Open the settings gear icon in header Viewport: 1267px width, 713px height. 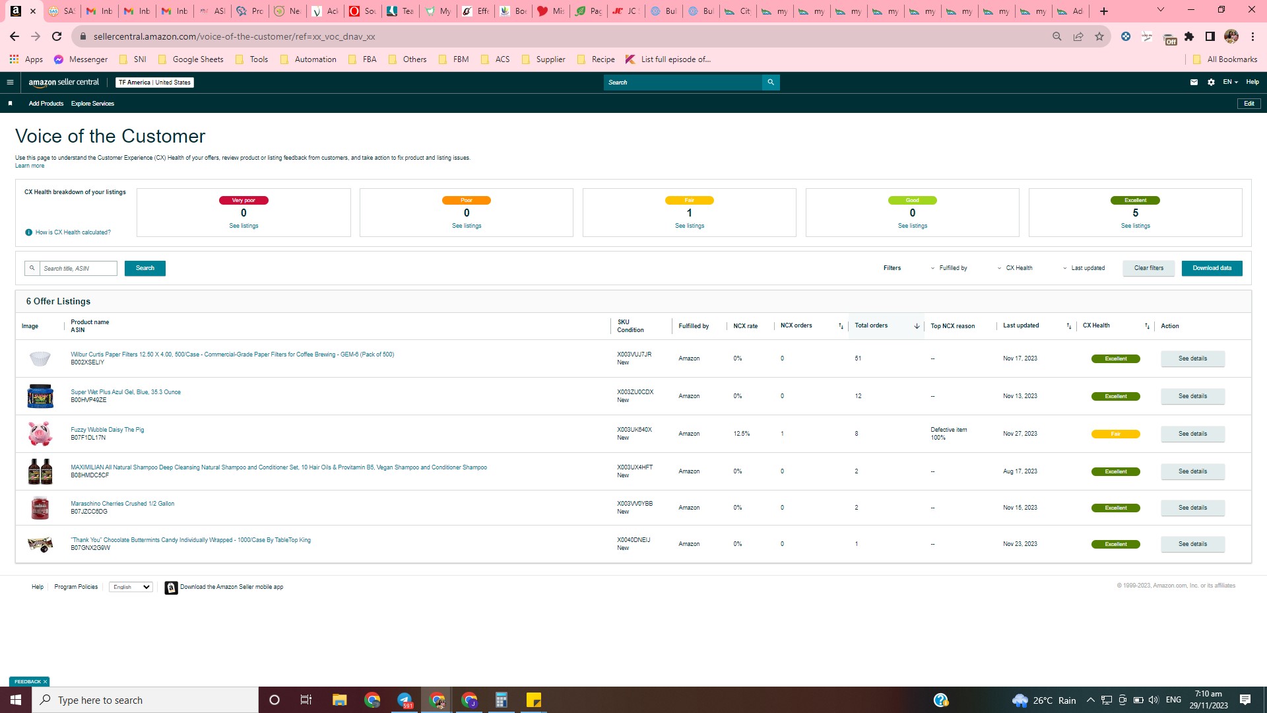tap(1211, 83)
